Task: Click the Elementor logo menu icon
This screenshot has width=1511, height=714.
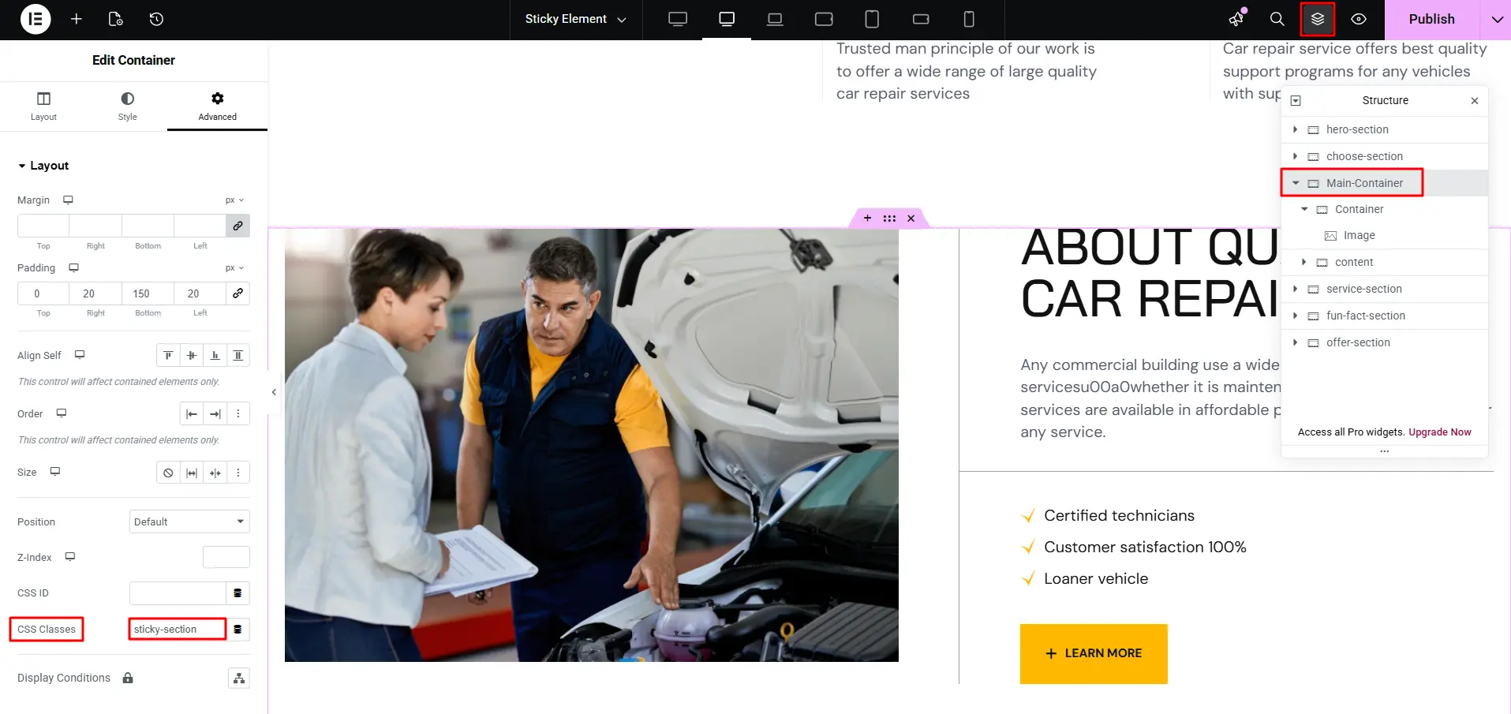Action: [x=36, y=19]
